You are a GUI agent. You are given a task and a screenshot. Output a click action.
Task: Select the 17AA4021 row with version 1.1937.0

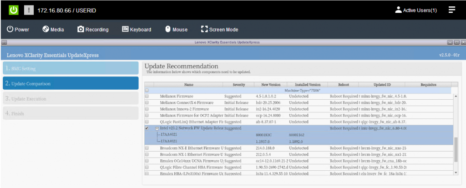point(299,141)
